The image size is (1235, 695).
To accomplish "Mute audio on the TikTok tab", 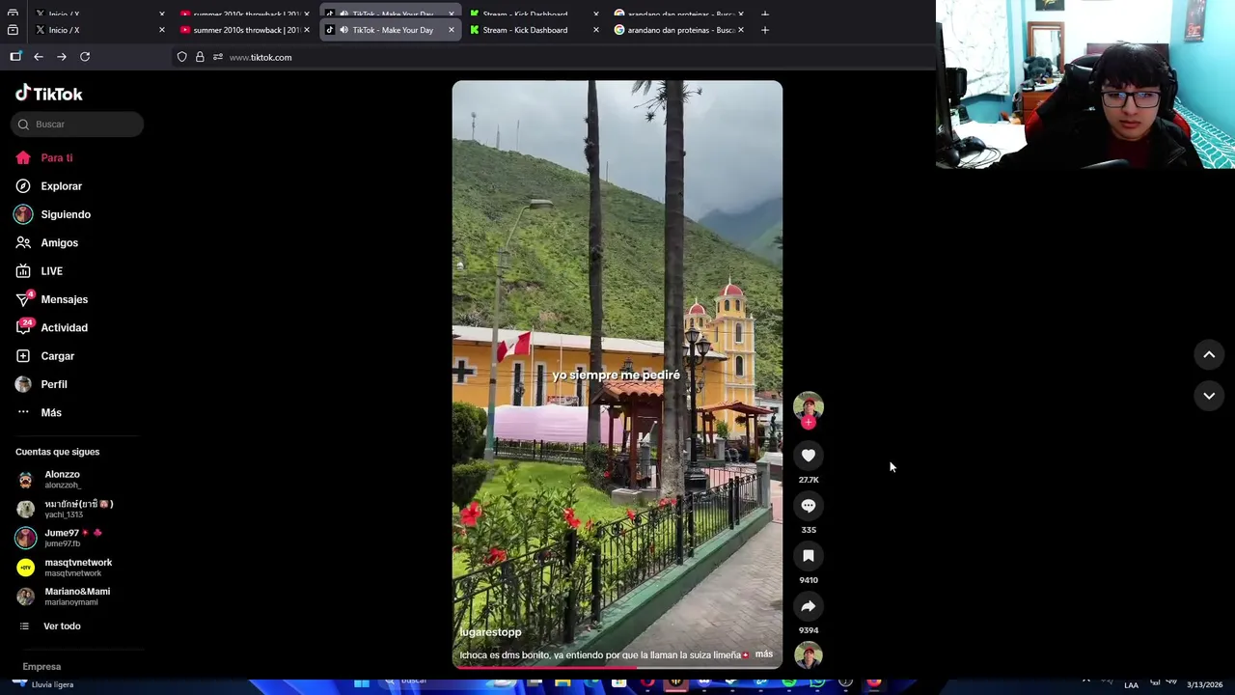I will (343, 30).
